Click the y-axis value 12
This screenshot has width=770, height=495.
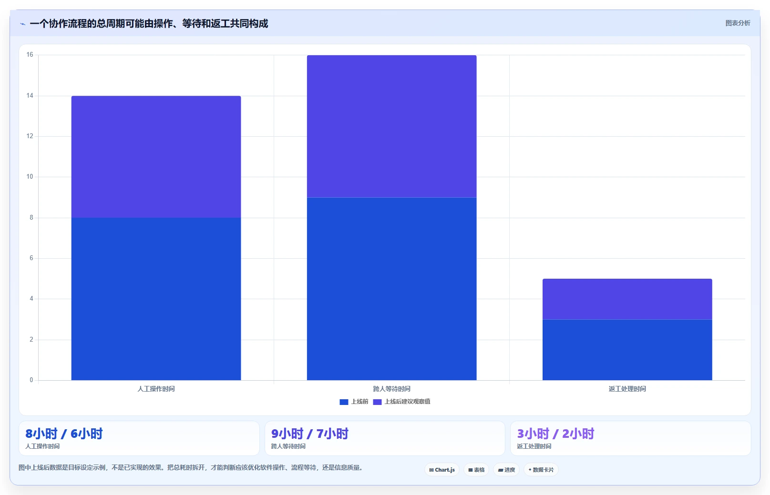30,136
